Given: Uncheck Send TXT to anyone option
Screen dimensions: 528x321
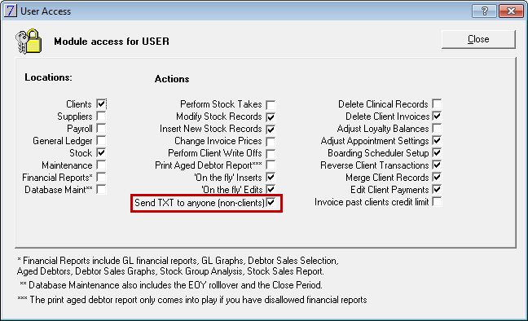Looking at the screenshot, I should 271,202.
